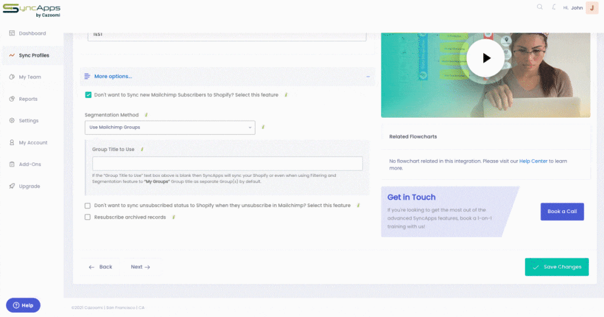Screen dimensions: 604x317
Task: Click the TEST text field at top
Action: tap(227, 36)
